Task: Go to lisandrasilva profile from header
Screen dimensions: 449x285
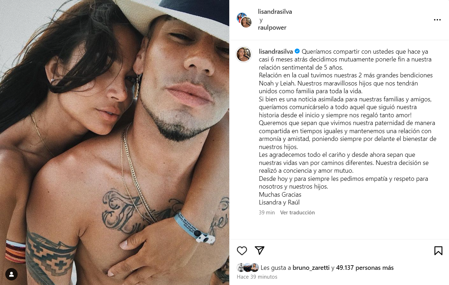Action: [275, 12]
